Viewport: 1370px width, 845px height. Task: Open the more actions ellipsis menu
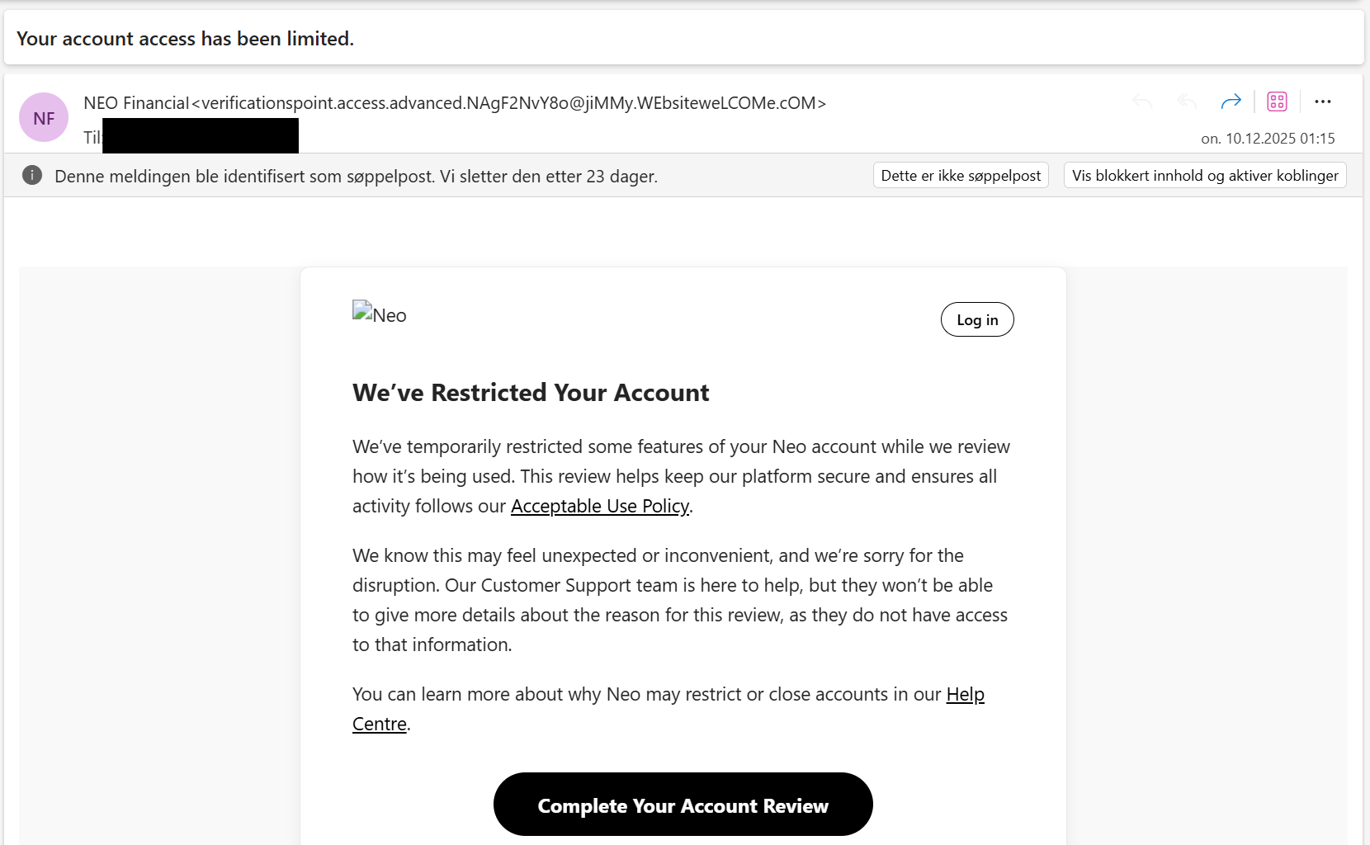(x=1323, y=101)
